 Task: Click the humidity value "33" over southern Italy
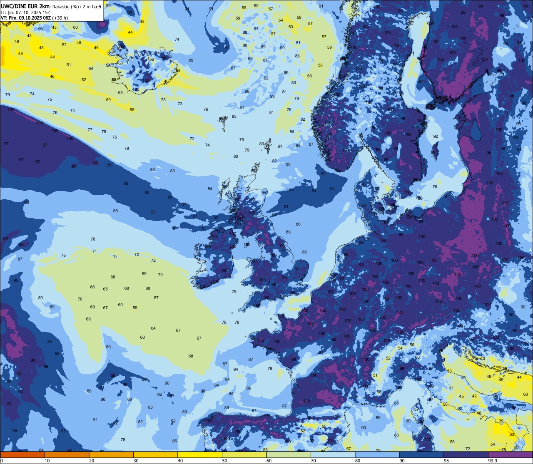pos(512,434)
